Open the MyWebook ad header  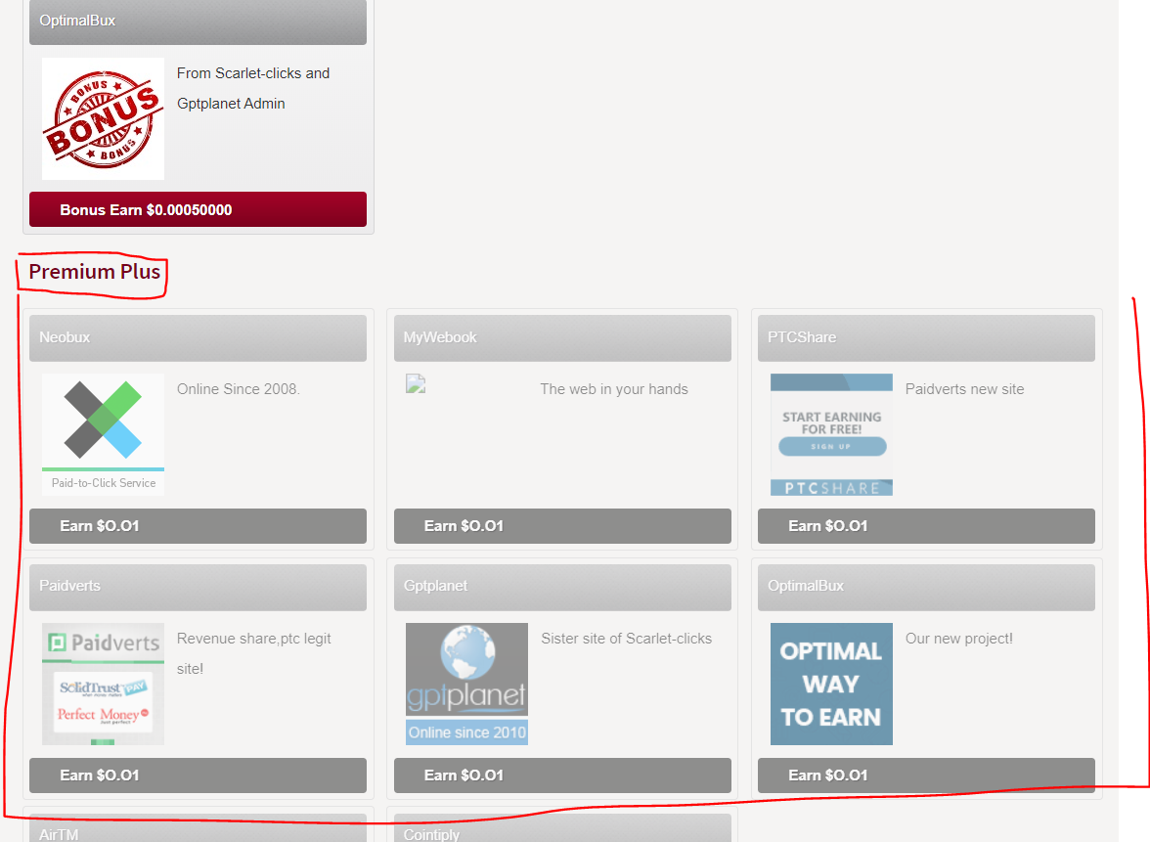click(562, 338)
